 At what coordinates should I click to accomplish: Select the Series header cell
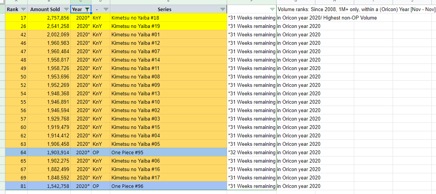pos(168,10)
